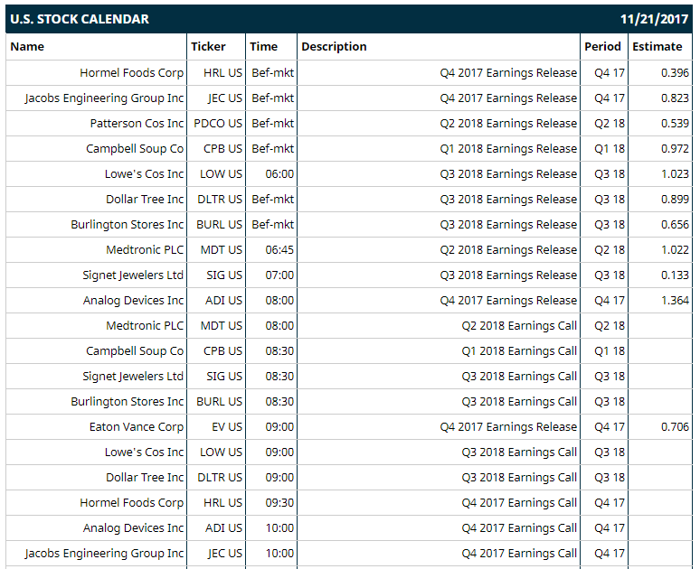This screenshot has width=700, height=569.
Task: Click Jacobs Engineering Group Inc in the 10:00 row
Action: (x=104, y=554)
